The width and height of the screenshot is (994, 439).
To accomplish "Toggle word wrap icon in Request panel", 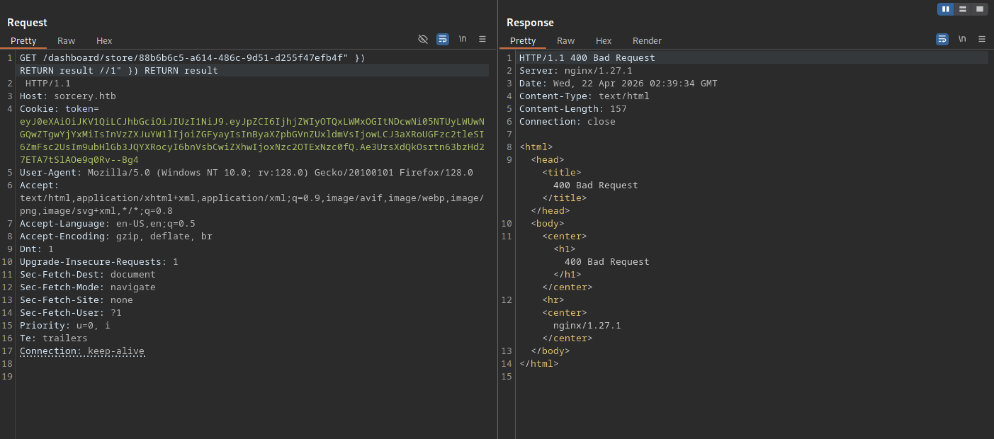I will coord(443,39).
